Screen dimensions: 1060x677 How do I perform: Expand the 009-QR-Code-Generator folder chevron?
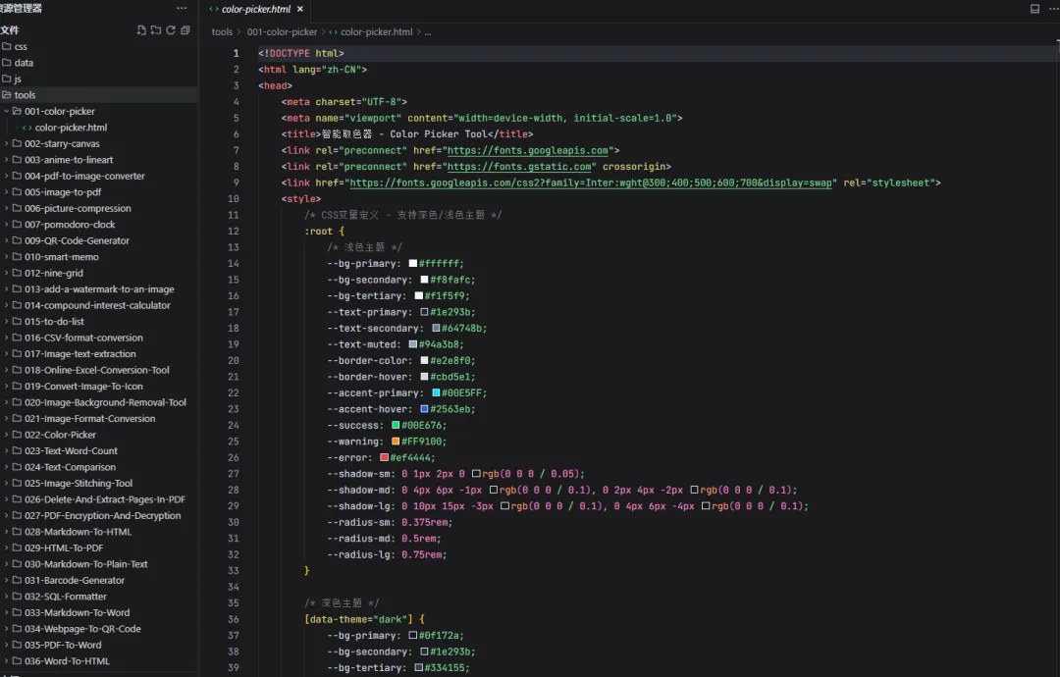tap(7, 240)
